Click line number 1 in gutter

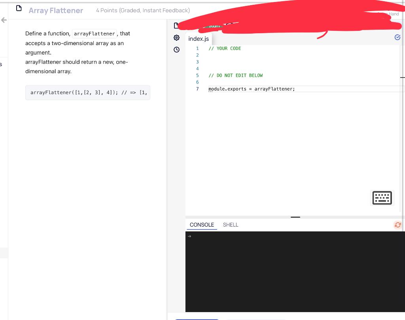(x=197, y=48)
